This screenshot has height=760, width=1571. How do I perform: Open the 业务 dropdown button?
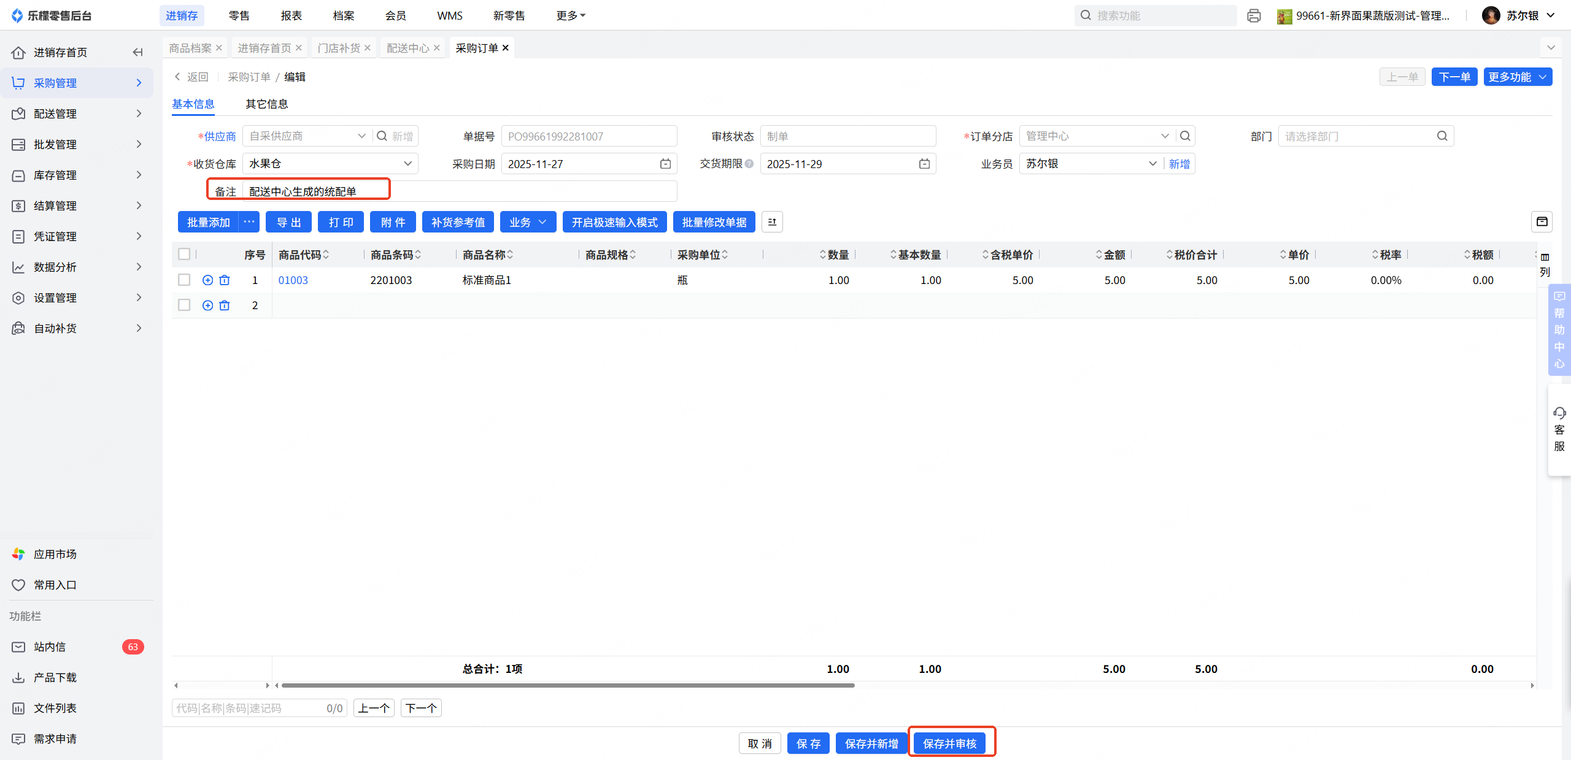pos(528,222)
